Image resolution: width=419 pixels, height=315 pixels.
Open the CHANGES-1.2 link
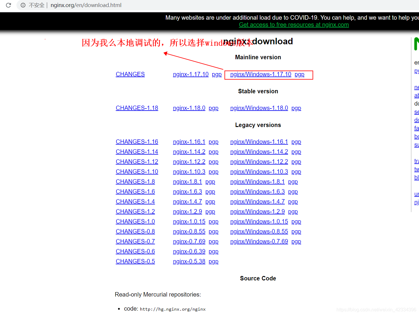click(135, 211)
